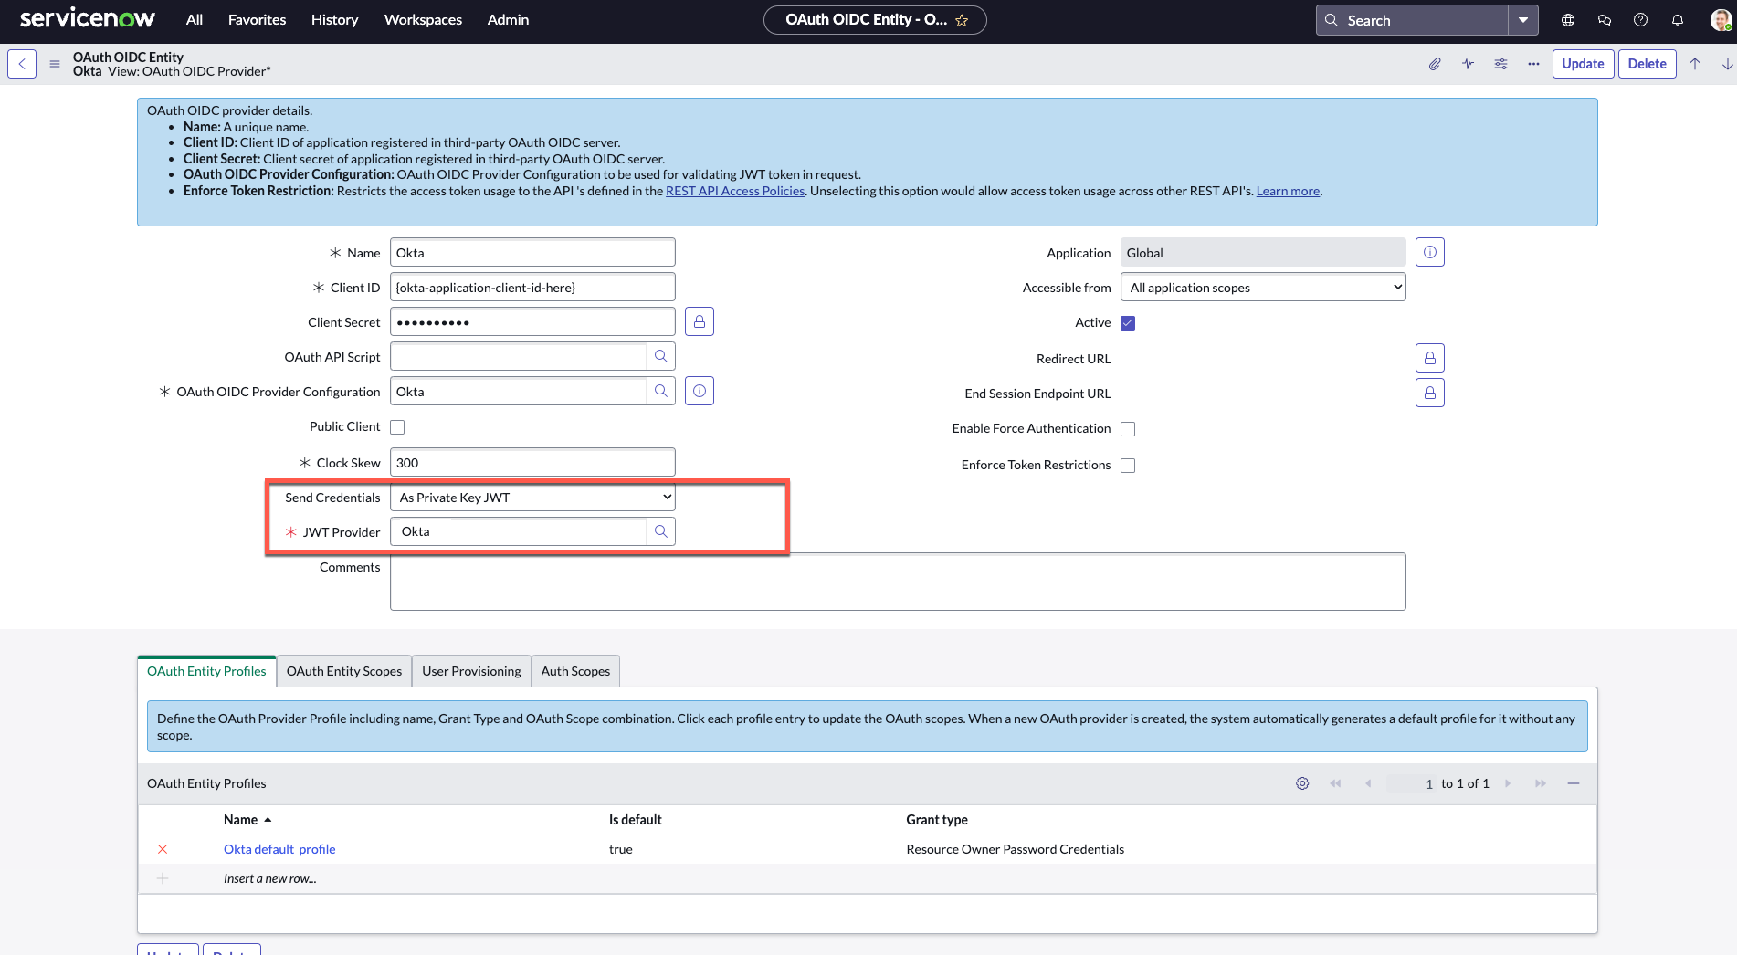Go to the next list page

[x=1508, y=783]
